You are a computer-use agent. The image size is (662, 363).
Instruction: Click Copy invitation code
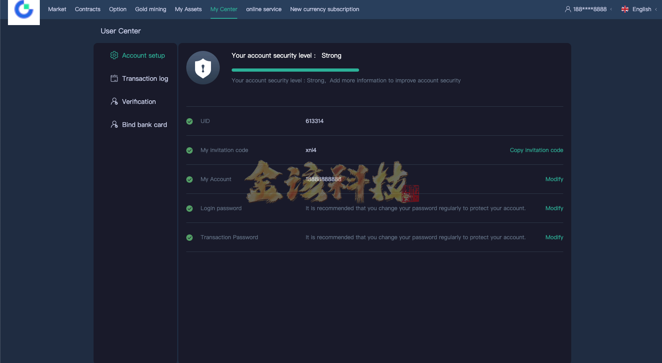click(536, 150)
